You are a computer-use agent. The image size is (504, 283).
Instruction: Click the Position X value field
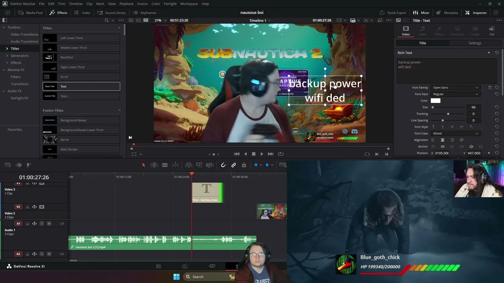point(442,153)
